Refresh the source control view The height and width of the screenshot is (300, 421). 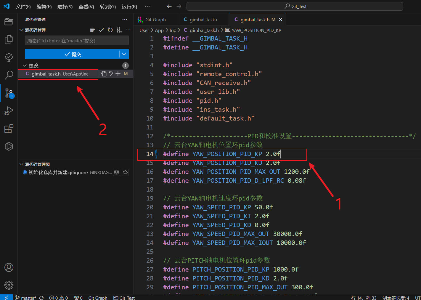coord(110,30)
